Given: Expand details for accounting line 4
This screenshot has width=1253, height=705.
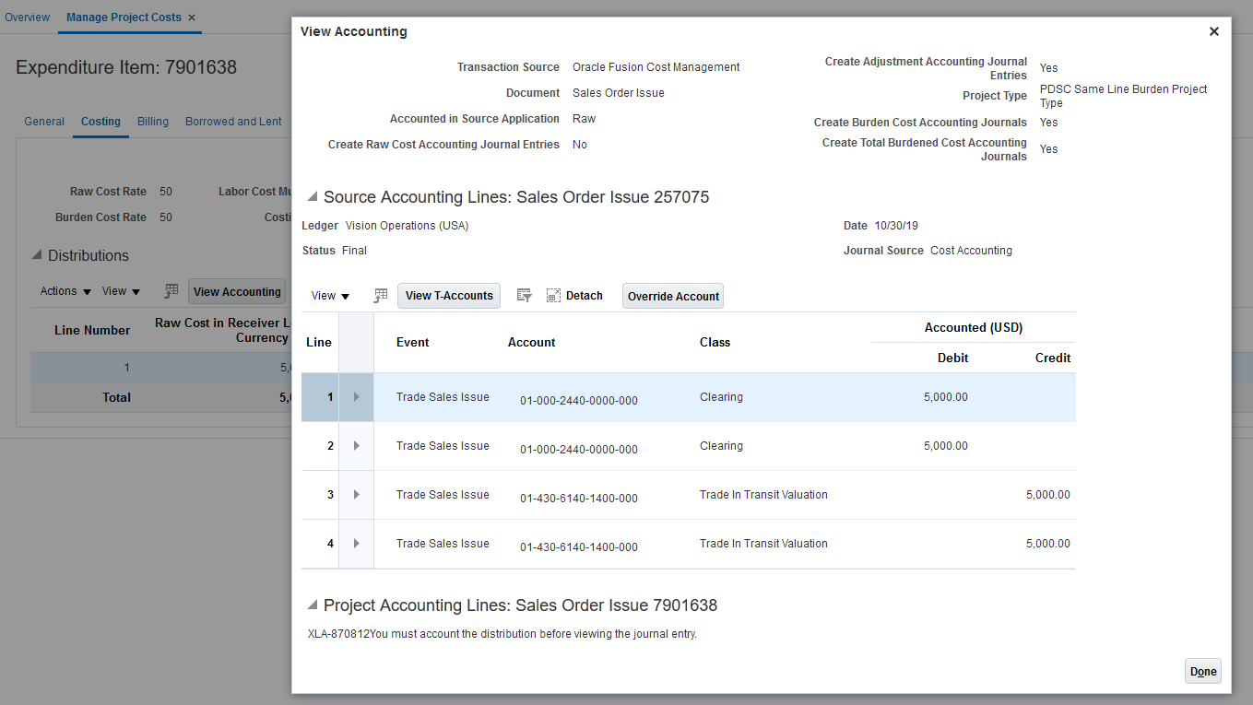Looking at the screenshot, I should (356, 544).
